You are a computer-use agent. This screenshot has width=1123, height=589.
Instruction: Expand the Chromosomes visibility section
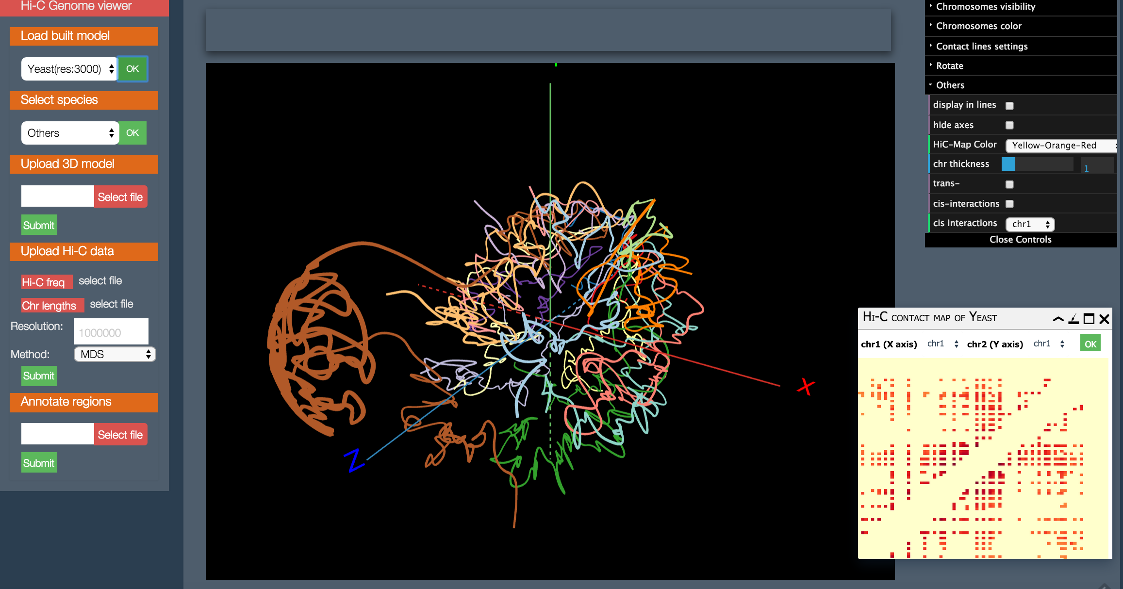(x=985, y=7)
